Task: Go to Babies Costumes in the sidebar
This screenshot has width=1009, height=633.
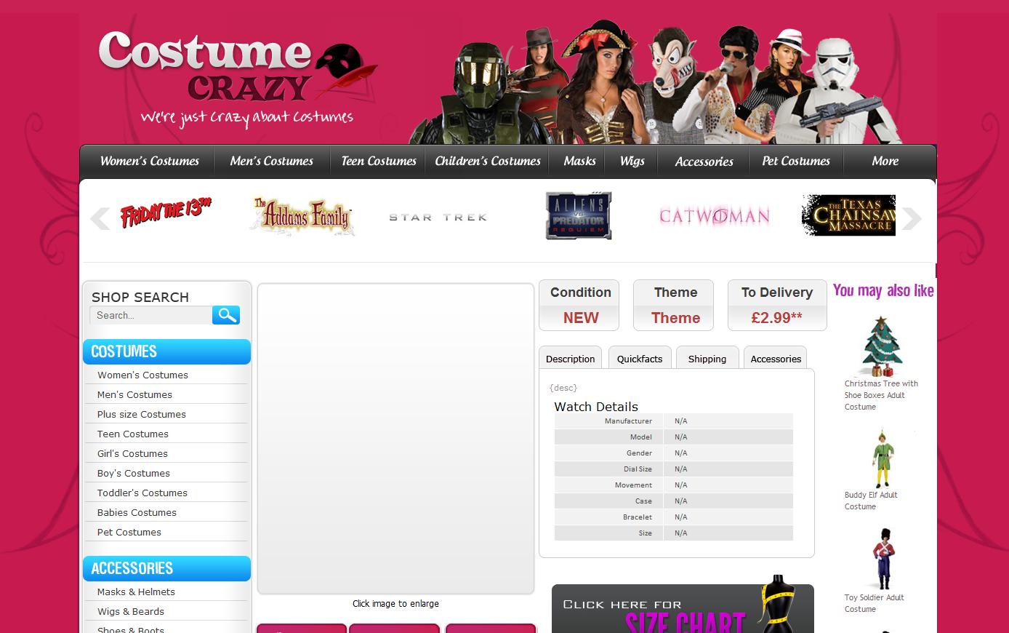Action: 137,512
